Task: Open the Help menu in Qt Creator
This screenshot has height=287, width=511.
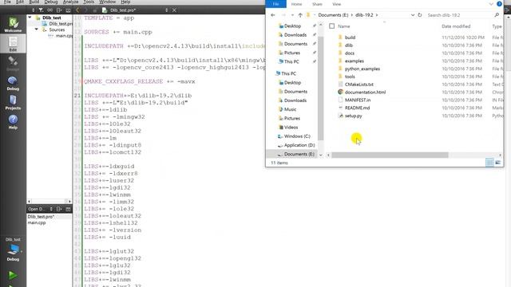Action: pyautogui.click(x=125, y=2)
